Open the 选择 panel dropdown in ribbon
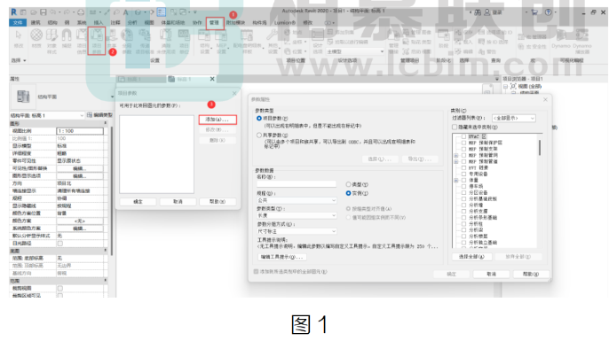The height and width of the screenshot is (341, 609). (19, 60)
